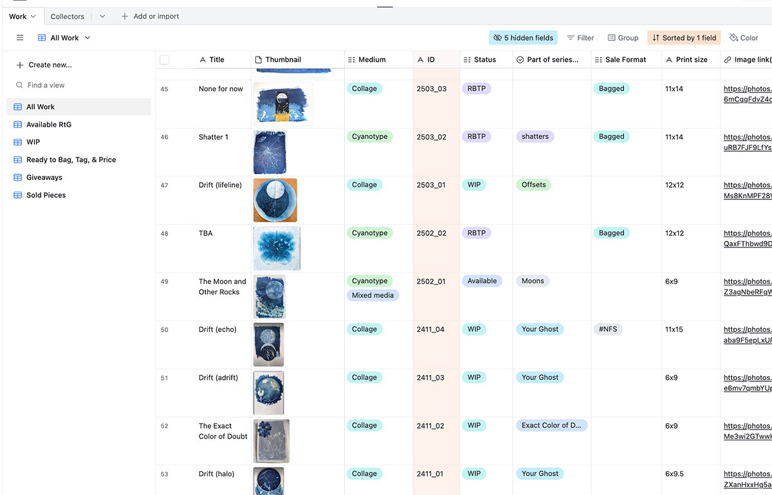Open the Color settings
Screen dimensions: 772x495
click(743, 37)
